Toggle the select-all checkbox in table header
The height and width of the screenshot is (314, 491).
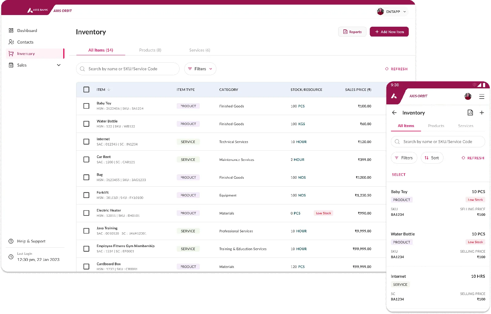point(87,90)
